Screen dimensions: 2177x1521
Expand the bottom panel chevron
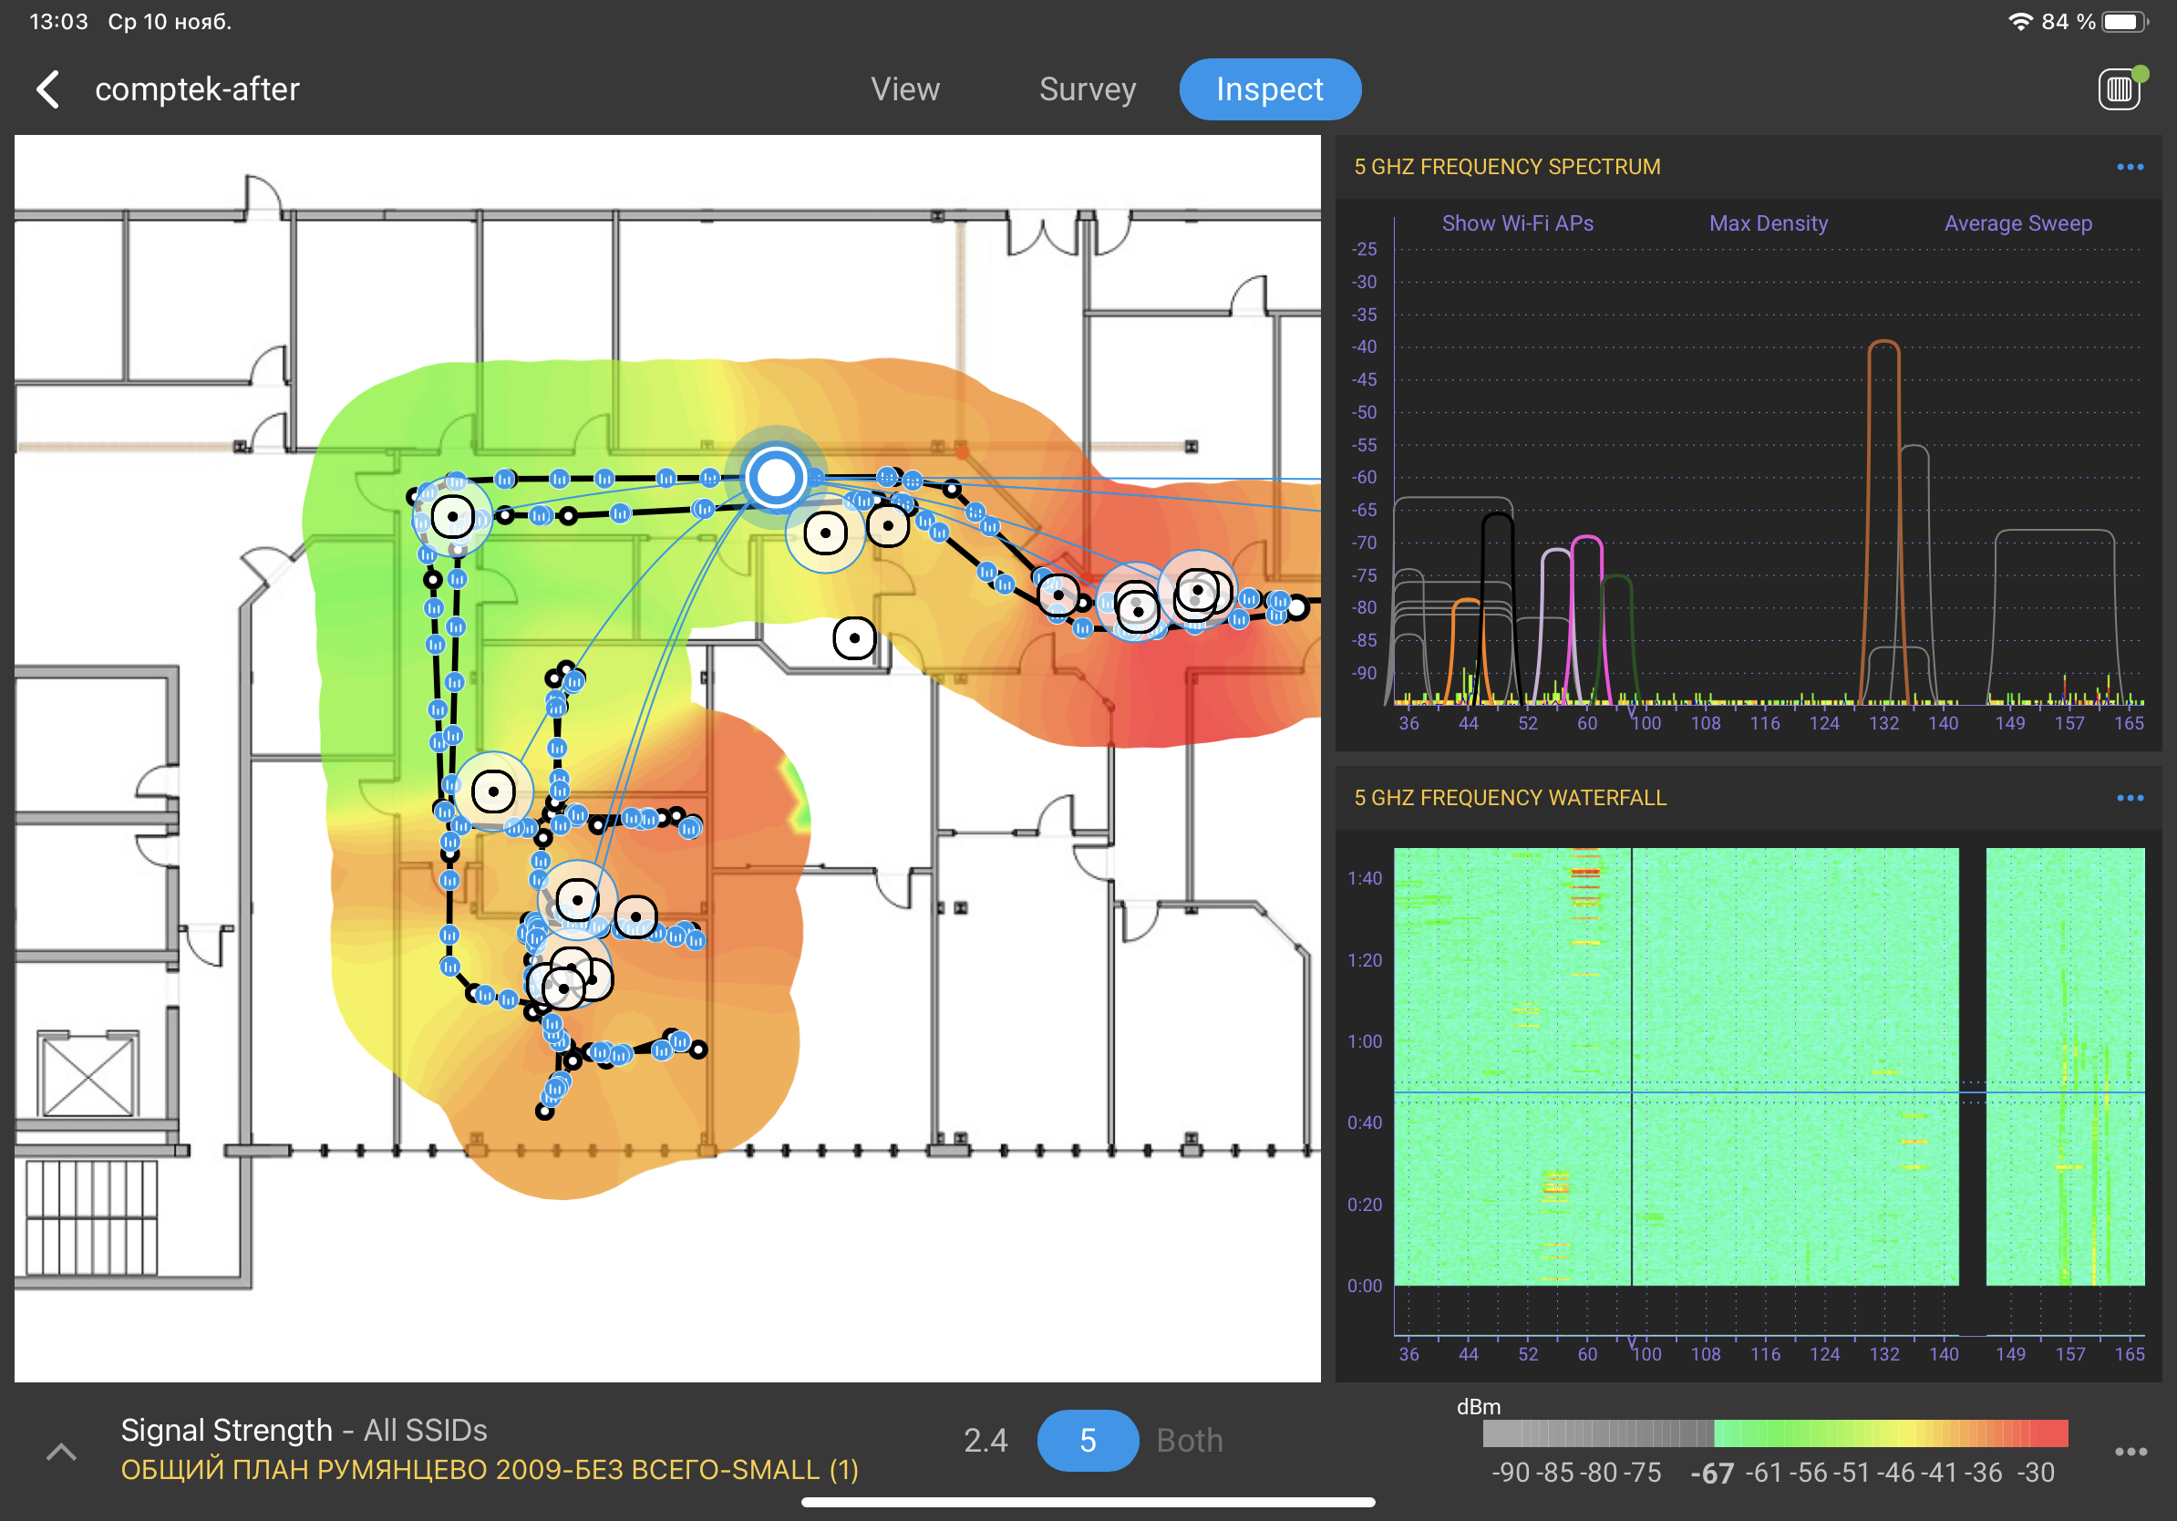pos(62,1451)
